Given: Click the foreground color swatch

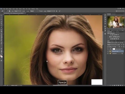Looking at the screenshot, I should [x=1, y=56].
